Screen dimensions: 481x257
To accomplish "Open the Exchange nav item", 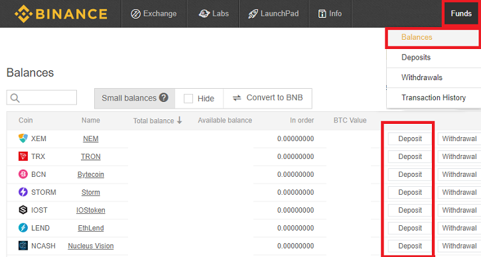I will [154, 14].
